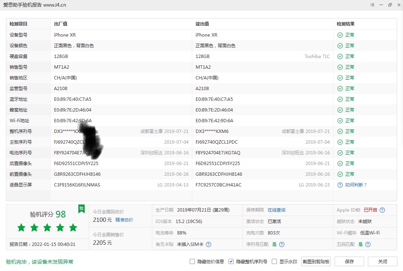The image size is (403, 271).
Task: Click the green check icon for 设备型号
Action: point(340,35)
